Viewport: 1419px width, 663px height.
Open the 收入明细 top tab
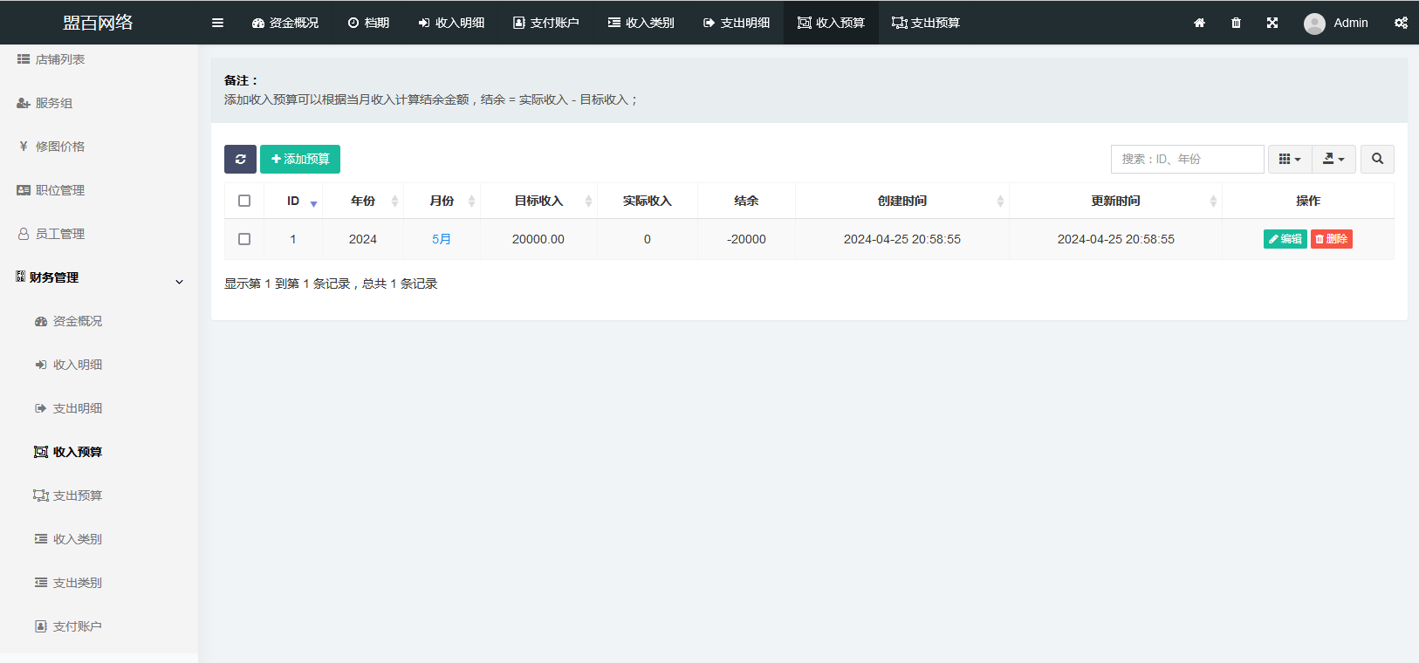tap(451, 23)
